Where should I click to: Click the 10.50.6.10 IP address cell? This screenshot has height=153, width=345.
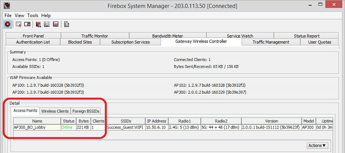pos(157,127)
